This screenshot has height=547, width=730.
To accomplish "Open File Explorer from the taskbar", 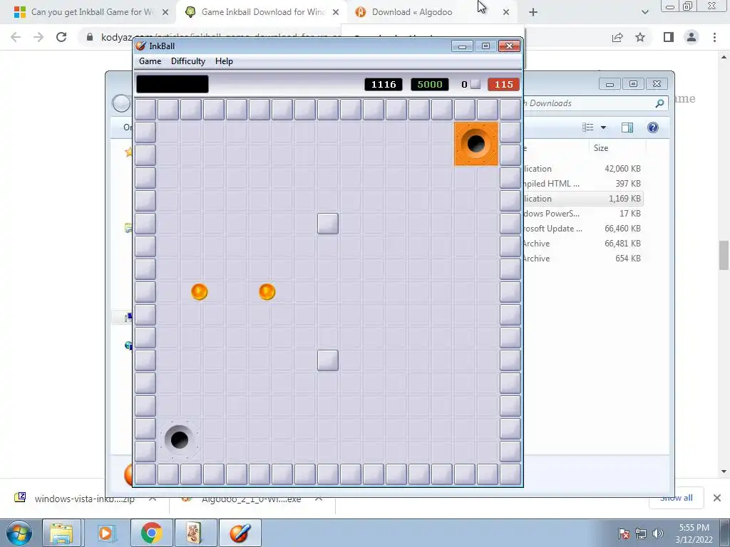I will [61, 533].
